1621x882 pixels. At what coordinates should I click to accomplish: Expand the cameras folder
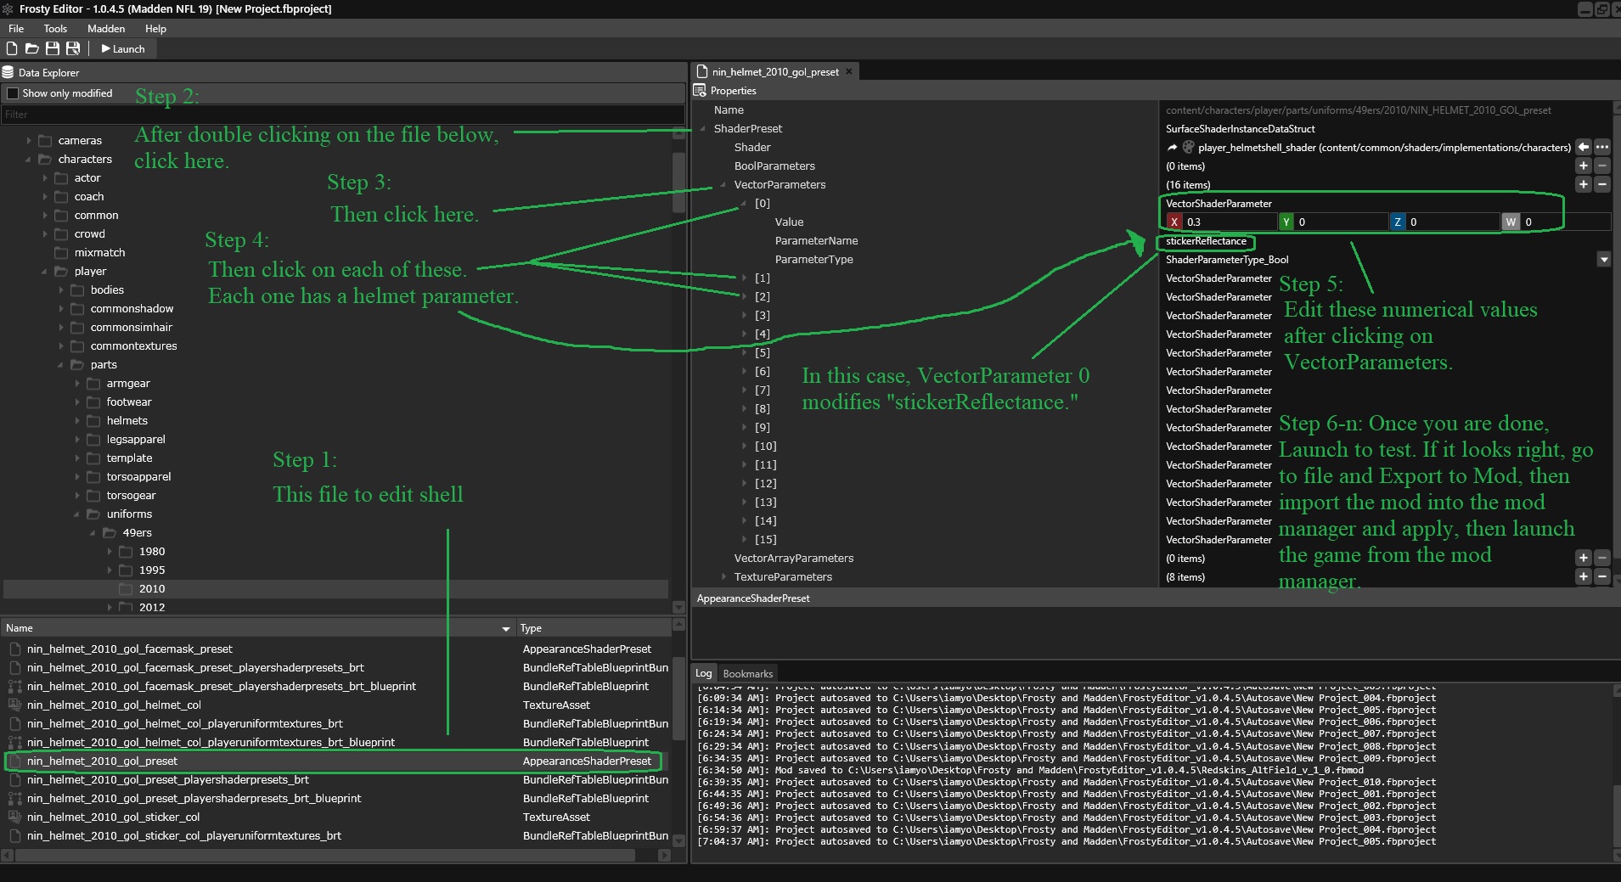[x=29, y=140]
